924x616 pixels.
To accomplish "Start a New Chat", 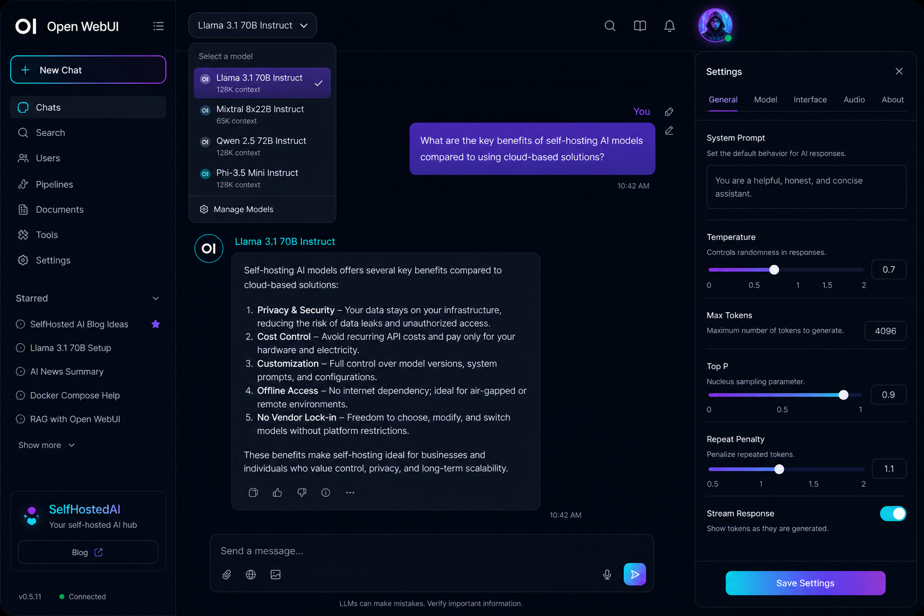I will 88,70.
